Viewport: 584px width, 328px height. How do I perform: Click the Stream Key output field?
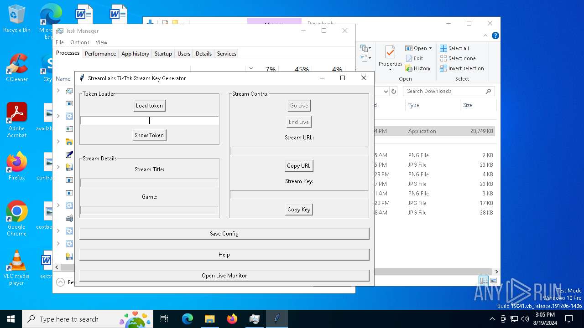click(x=299, y=195)
